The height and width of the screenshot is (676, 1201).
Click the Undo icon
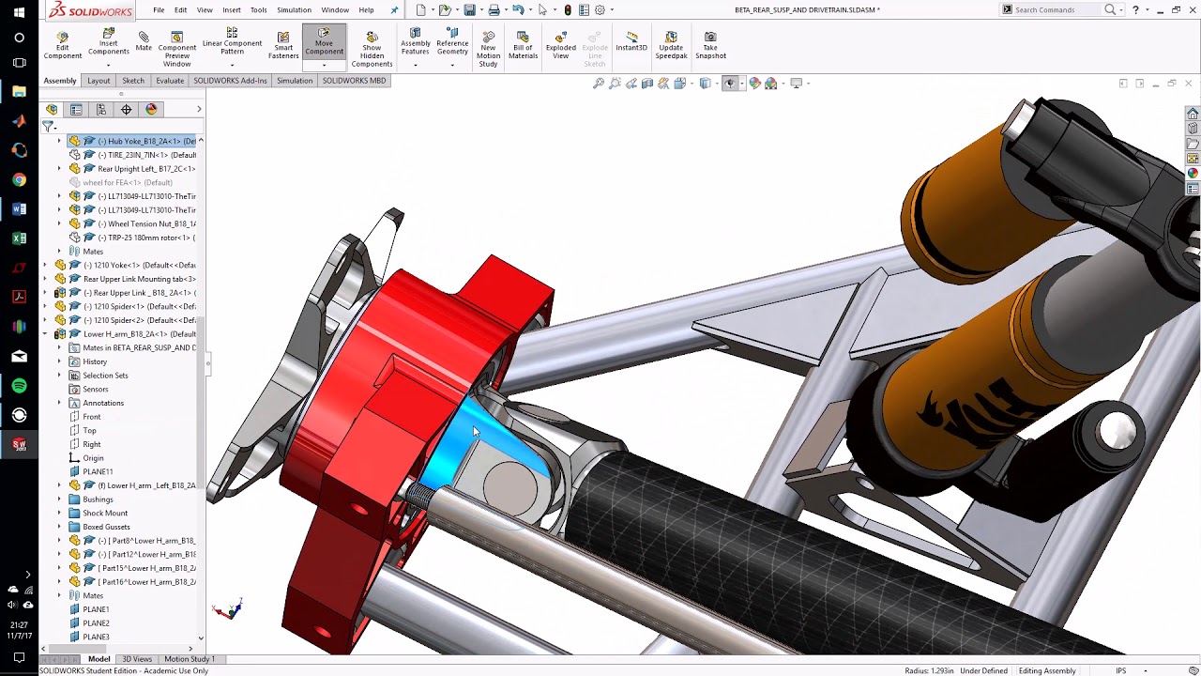point(518,9)
